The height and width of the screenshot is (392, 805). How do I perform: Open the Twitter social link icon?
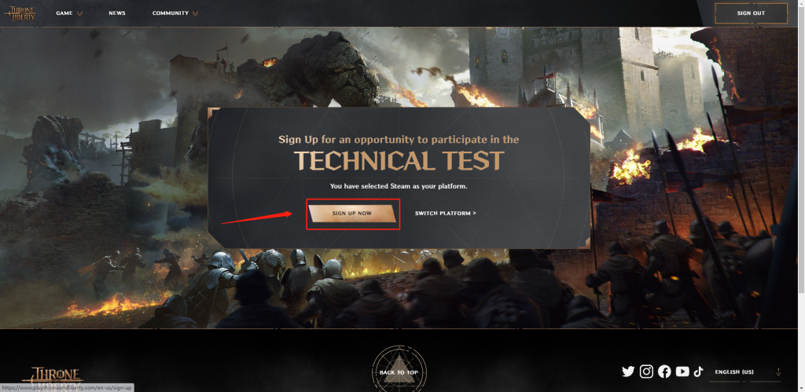(628, 372)
